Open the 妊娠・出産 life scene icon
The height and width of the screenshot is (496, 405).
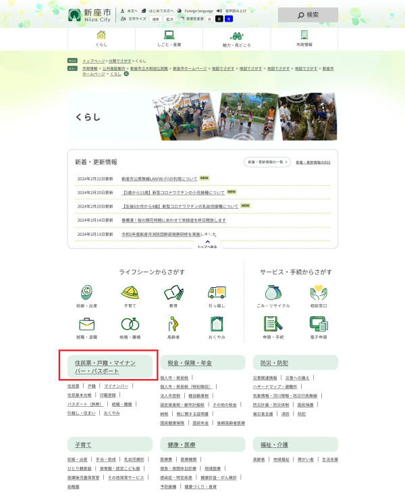[x=86, y=293]
